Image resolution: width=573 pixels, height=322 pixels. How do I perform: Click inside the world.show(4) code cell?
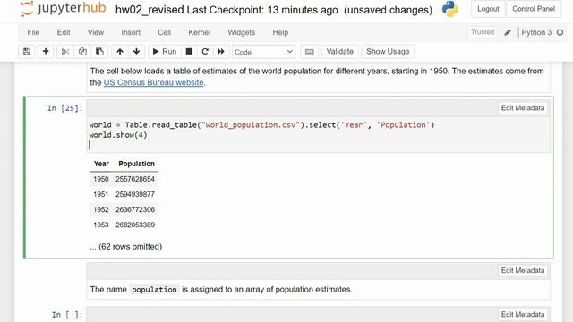click(x=318, y=135)
